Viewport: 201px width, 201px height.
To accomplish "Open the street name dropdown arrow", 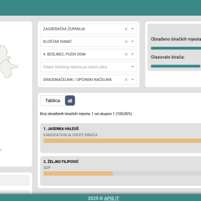I will [133, 67].
